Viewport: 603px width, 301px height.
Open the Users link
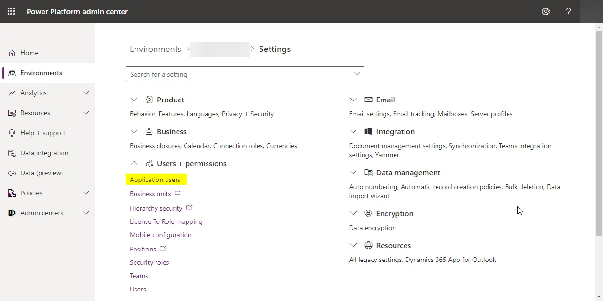[138, 289]
